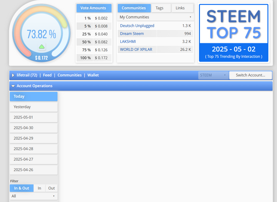Open the WORLD OF XPILAR community
The height and width of the screenshot is (202, 277).
[x=136, y=49]
